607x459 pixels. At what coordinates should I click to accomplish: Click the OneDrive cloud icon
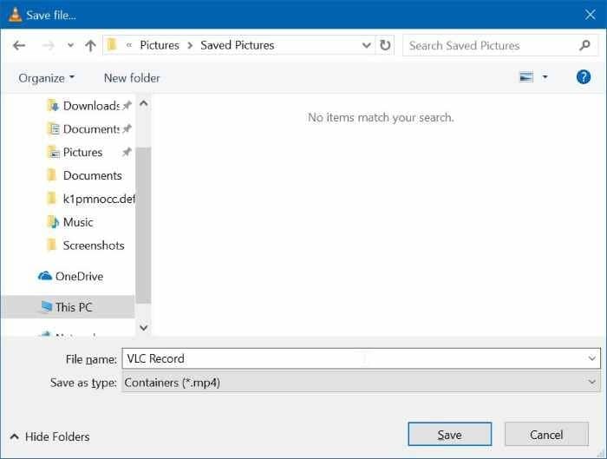click(45, 276)
